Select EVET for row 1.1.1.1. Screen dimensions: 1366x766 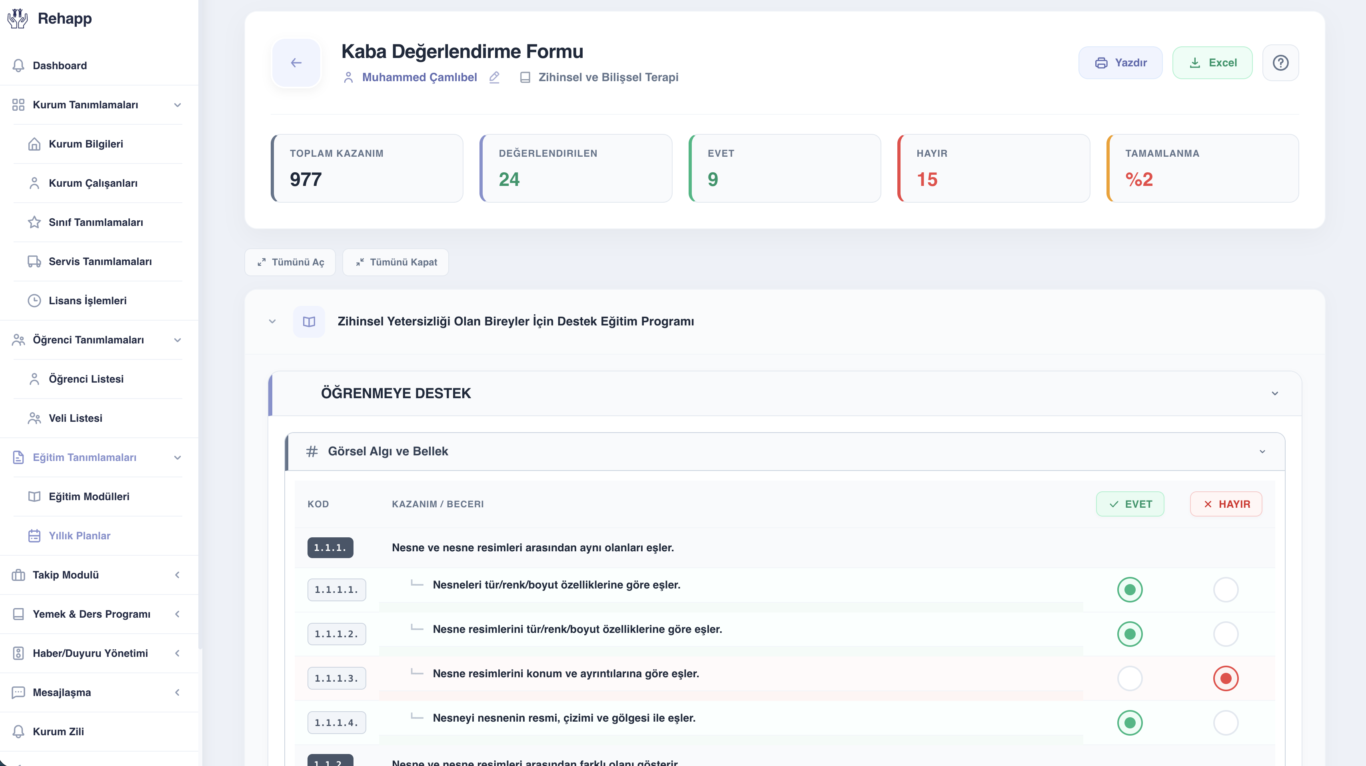pyautogui.click(x=1130, y=590)
